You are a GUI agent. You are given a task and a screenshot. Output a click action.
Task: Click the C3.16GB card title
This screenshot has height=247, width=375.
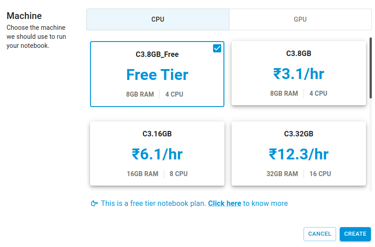157,134
